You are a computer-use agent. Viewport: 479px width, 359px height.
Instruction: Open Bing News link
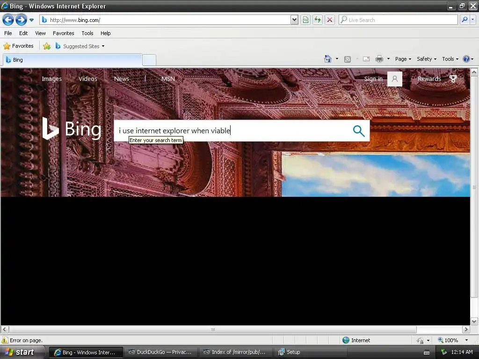tap(121, 79)
